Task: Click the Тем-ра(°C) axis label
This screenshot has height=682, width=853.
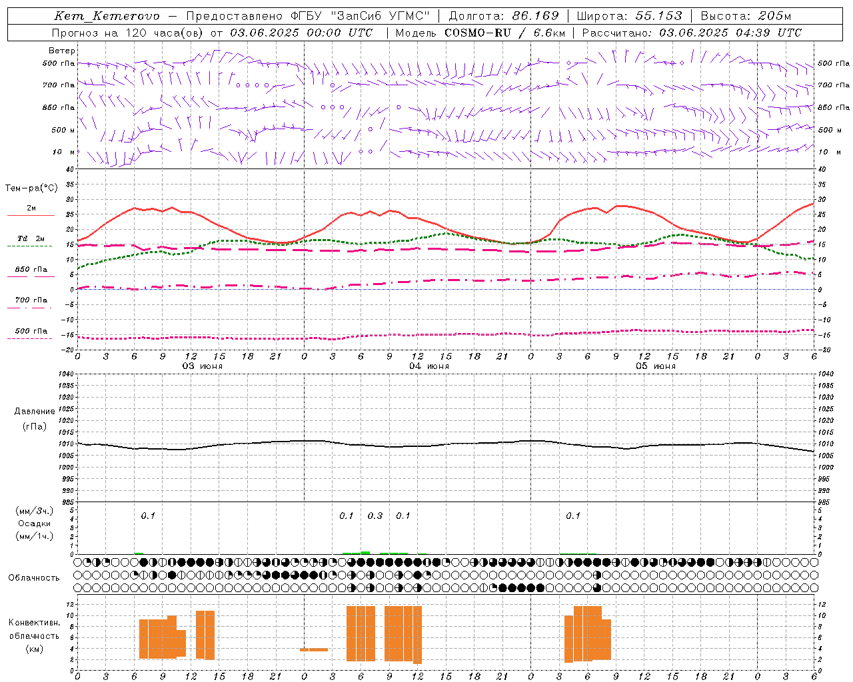Action: point(31,188)
